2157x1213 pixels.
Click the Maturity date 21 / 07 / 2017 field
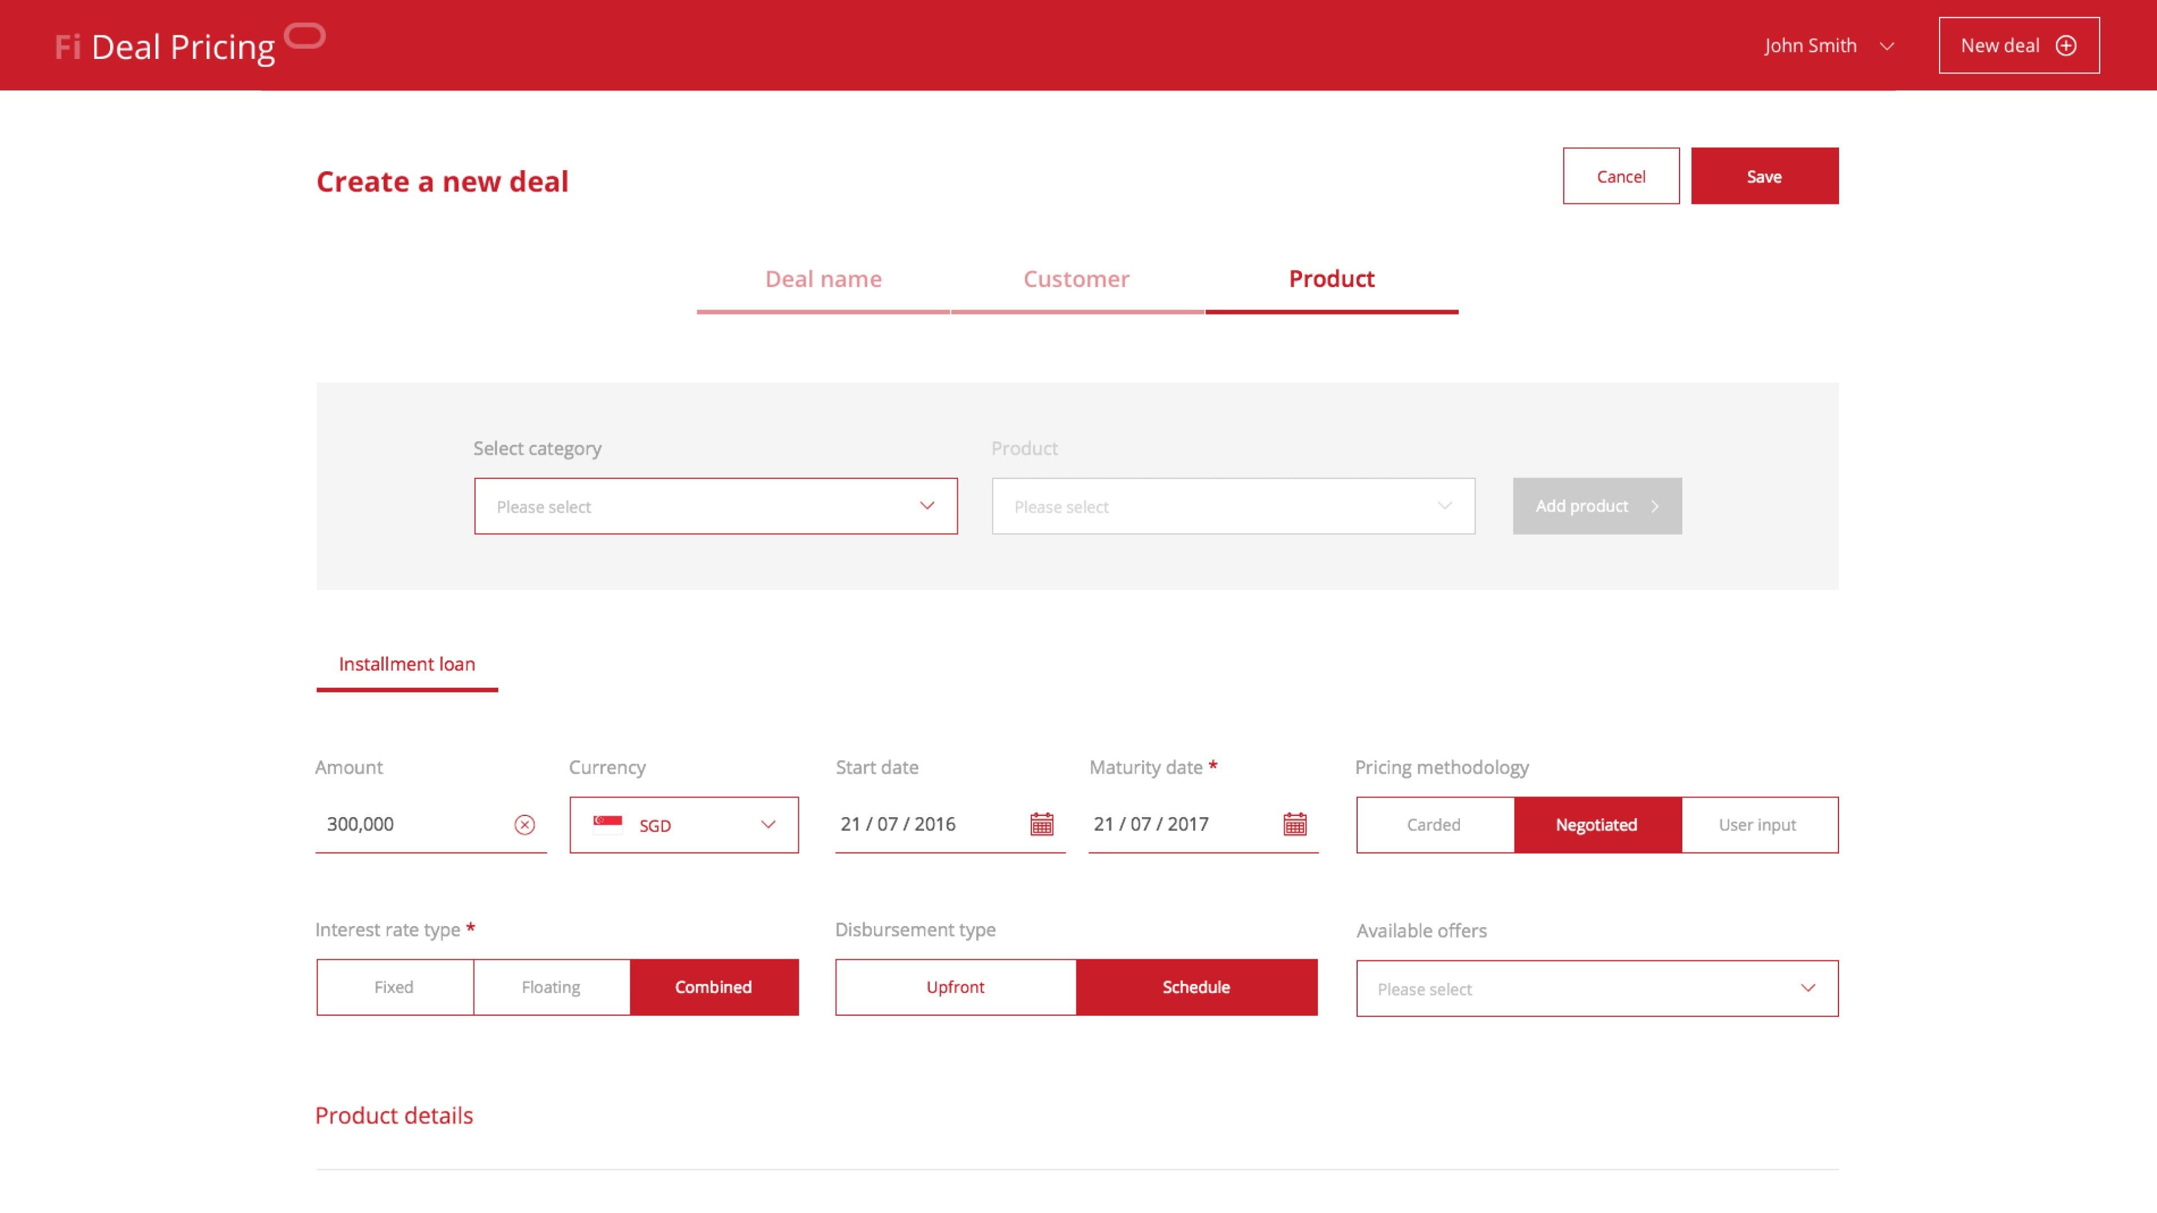(x=1203, y=824)
